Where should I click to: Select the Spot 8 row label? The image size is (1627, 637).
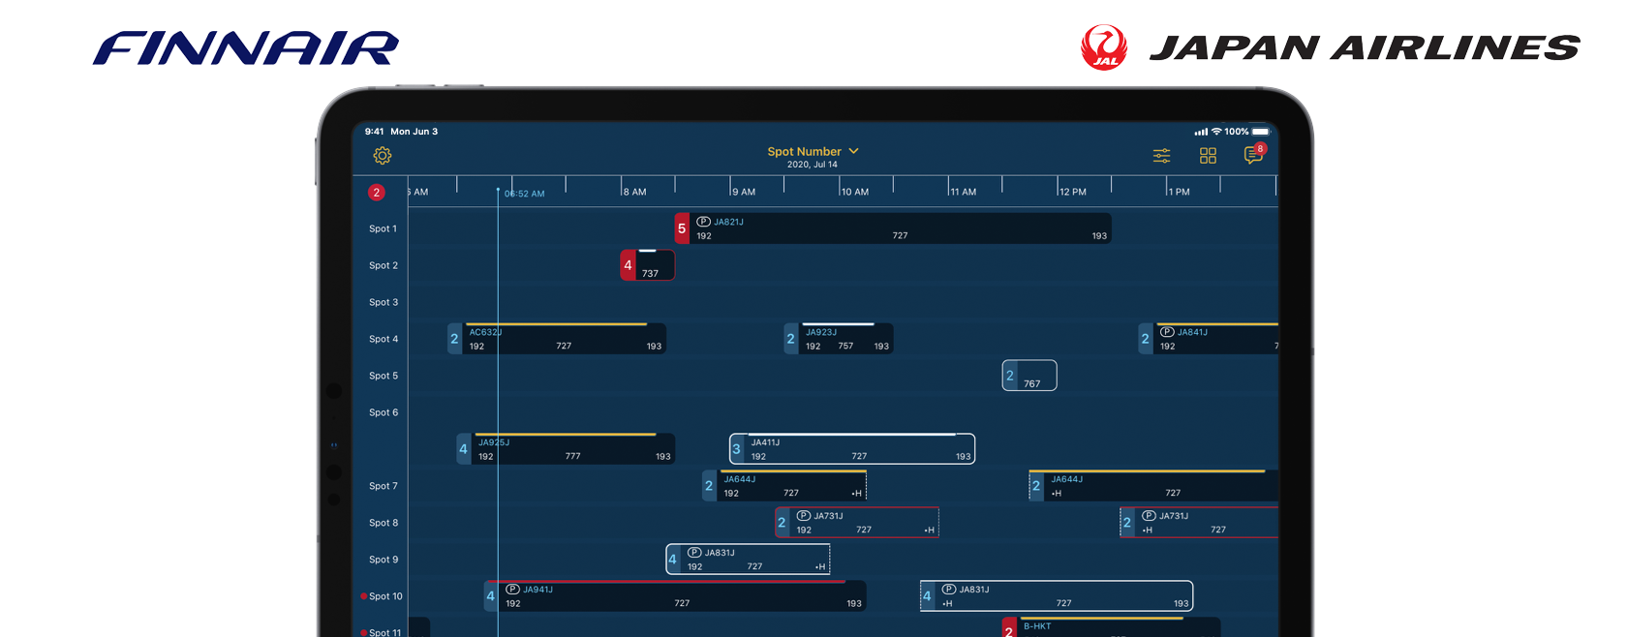tap(383, 524)
